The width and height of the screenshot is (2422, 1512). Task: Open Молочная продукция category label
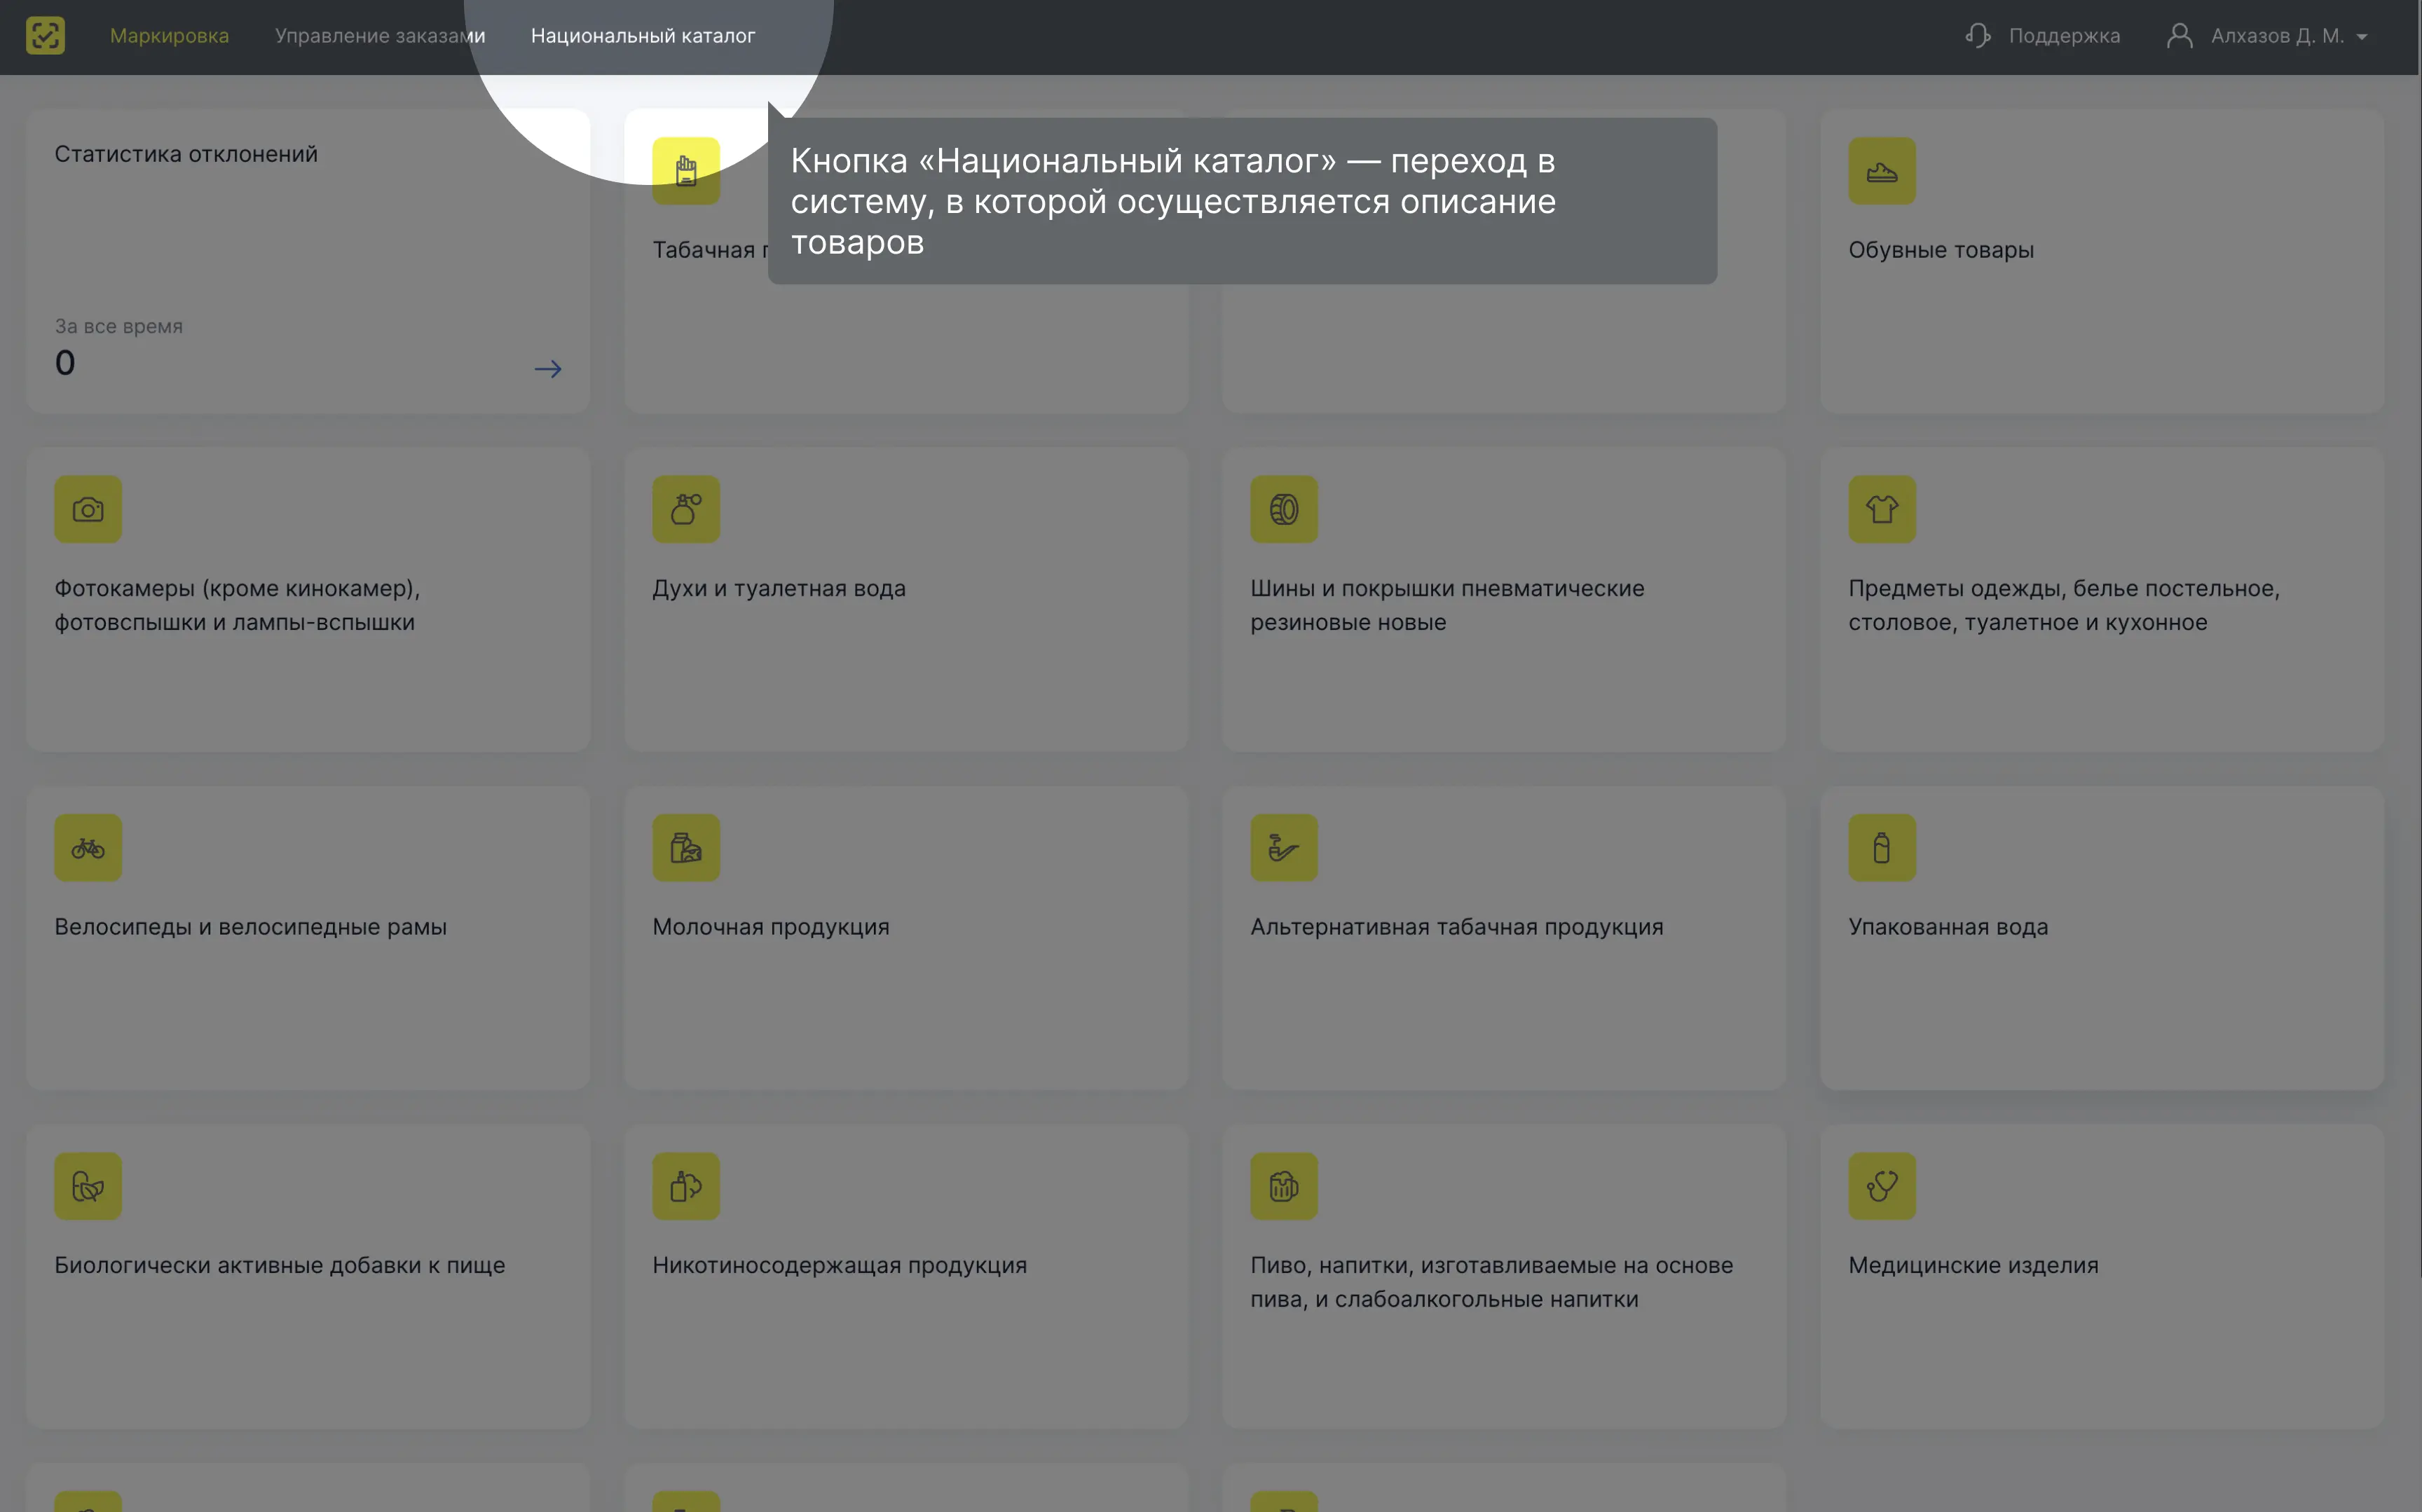[771, 927]
